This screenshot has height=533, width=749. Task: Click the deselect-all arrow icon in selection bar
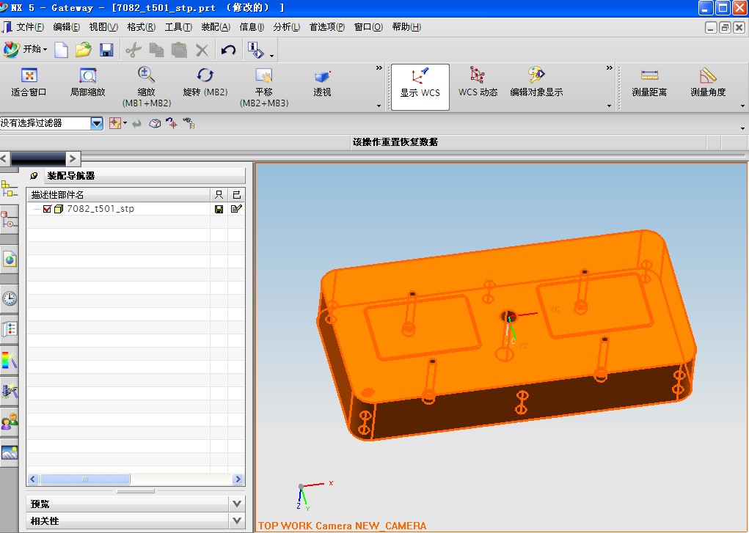pos(136,124)
